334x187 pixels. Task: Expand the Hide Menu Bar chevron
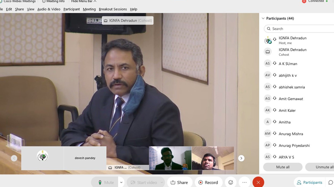95,2
